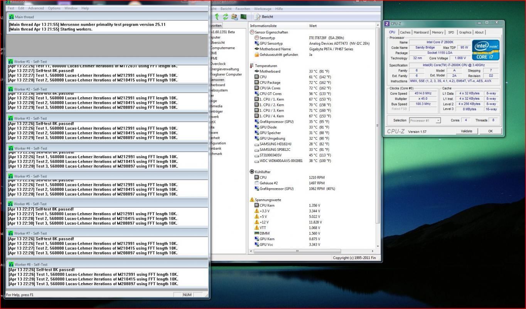Switch to the Memory tab in CPU-Z
Screen dimensions: 526x309
[438, 32]
